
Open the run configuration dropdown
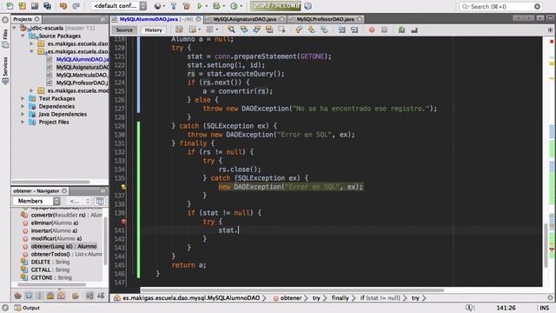[143, 6]
